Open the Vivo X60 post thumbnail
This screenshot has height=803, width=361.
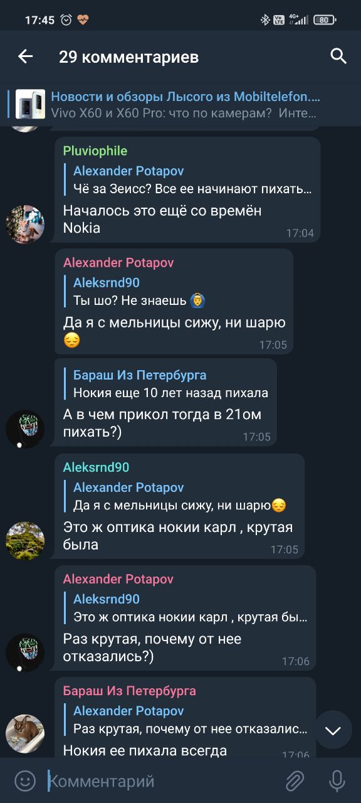click(x=30, y=104)
